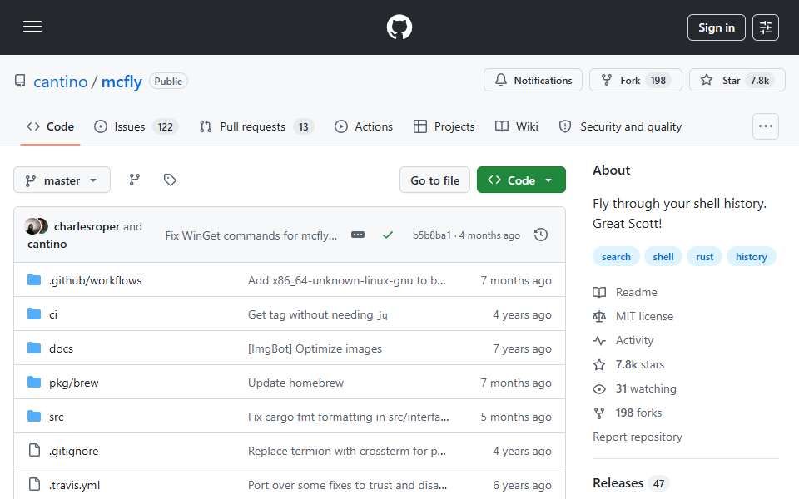Open the pkg/brew folder
799x499 pixels.
74,383
